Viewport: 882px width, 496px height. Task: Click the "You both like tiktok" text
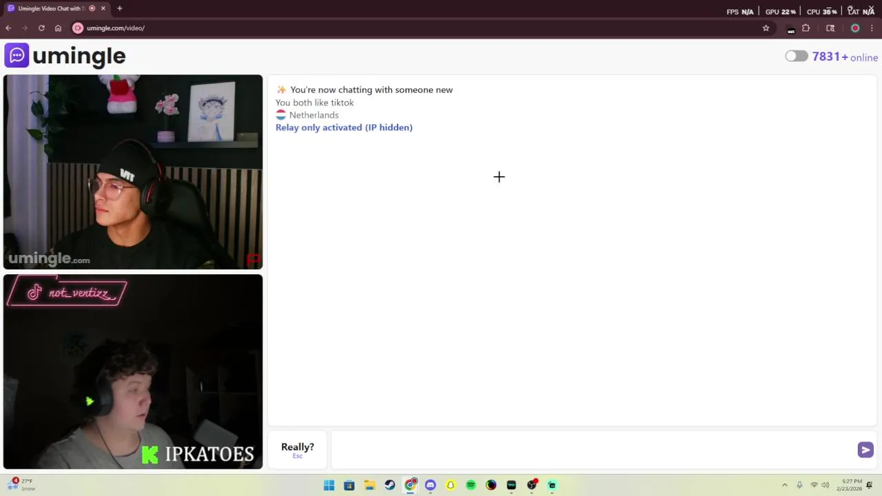(x=315, y=103)
